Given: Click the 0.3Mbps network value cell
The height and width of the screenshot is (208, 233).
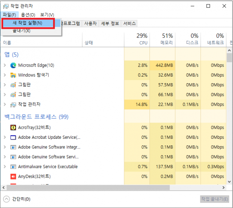Looking at the screenshot, I should (213, 167).
